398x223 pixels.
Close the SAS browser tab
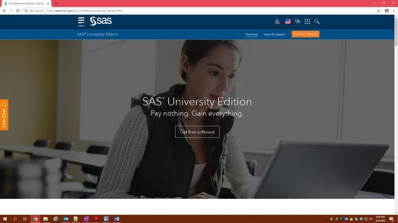48,4
